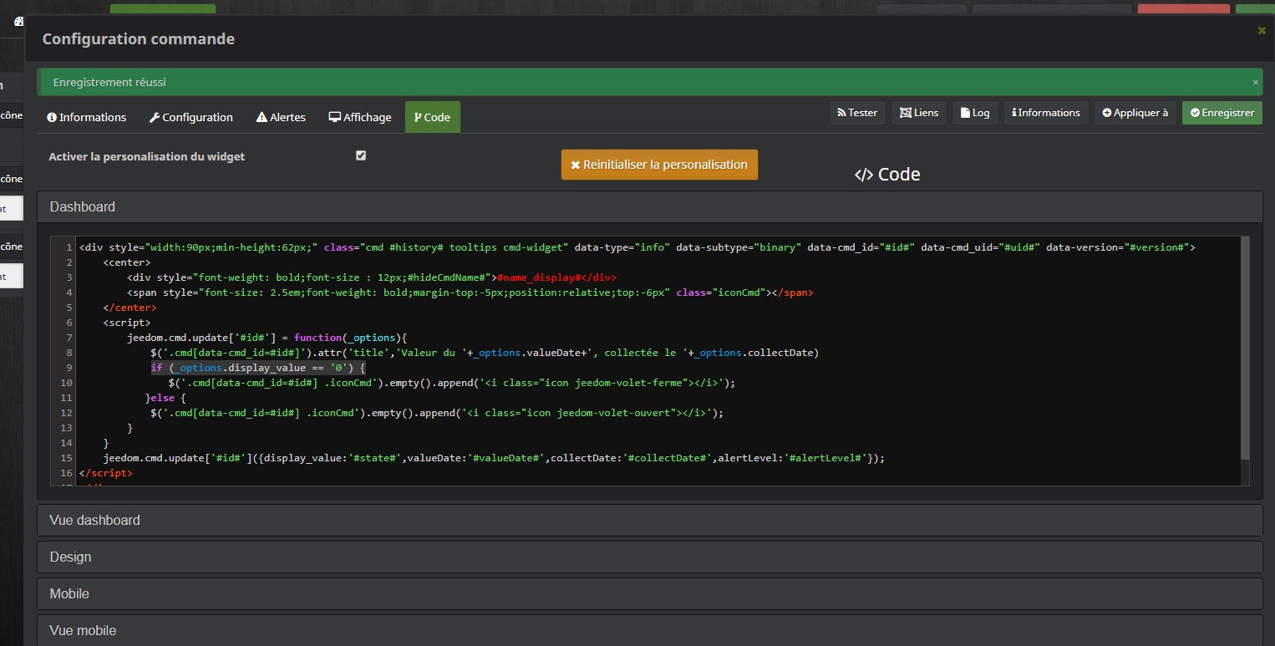Close the Configuration commande dialog
Screen dimensions: 1275x646
coord(1262,30)
